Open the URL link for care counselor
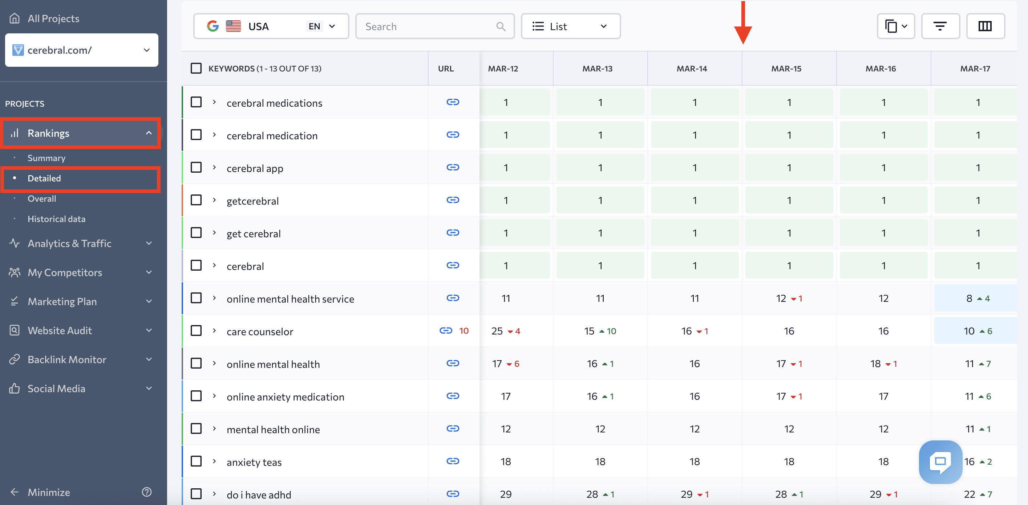 (446, 331)
